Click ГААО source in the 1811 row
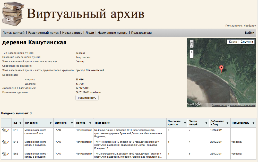This screenshot has width=258, height=162. tap(58, 130)
